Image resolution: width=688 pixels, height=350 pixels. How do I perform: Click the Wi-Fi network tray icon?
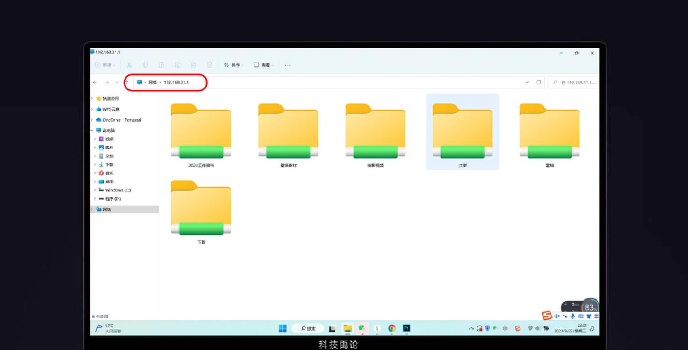tap(530, 328)
